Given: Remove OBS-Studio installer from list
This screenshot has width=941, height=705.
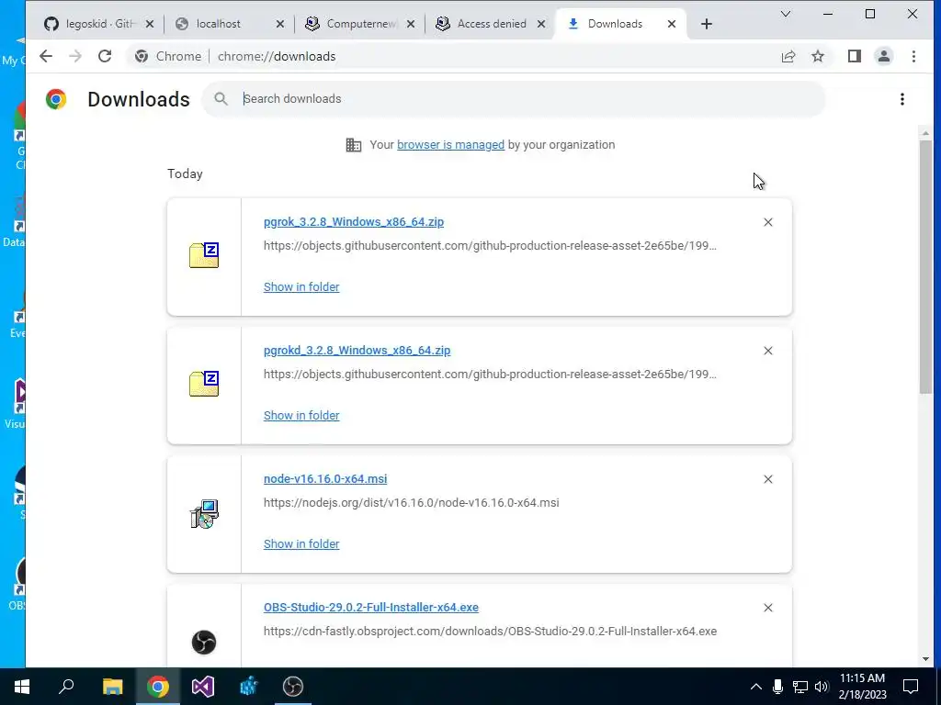Looking at the screenshot, I should tap(768, 608).
